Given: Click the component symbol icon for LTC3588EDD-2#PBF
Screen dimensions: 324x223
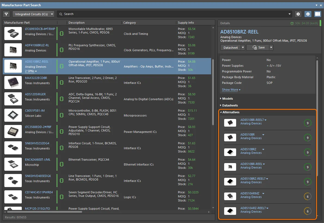Looking at the screenshot, I should (x=61, y=131).
